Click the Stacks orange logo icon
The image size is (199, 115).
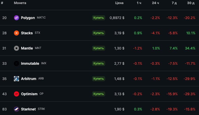pyautogui.click(x=16, y=33)
